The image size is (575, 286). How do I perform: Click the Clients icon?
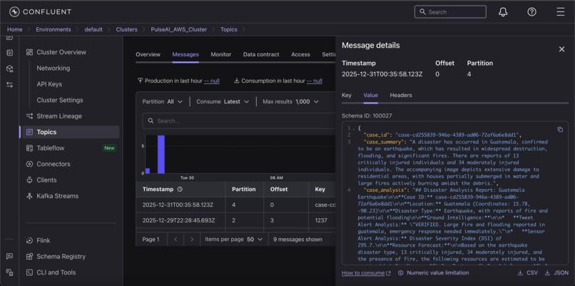click(30, 180)
